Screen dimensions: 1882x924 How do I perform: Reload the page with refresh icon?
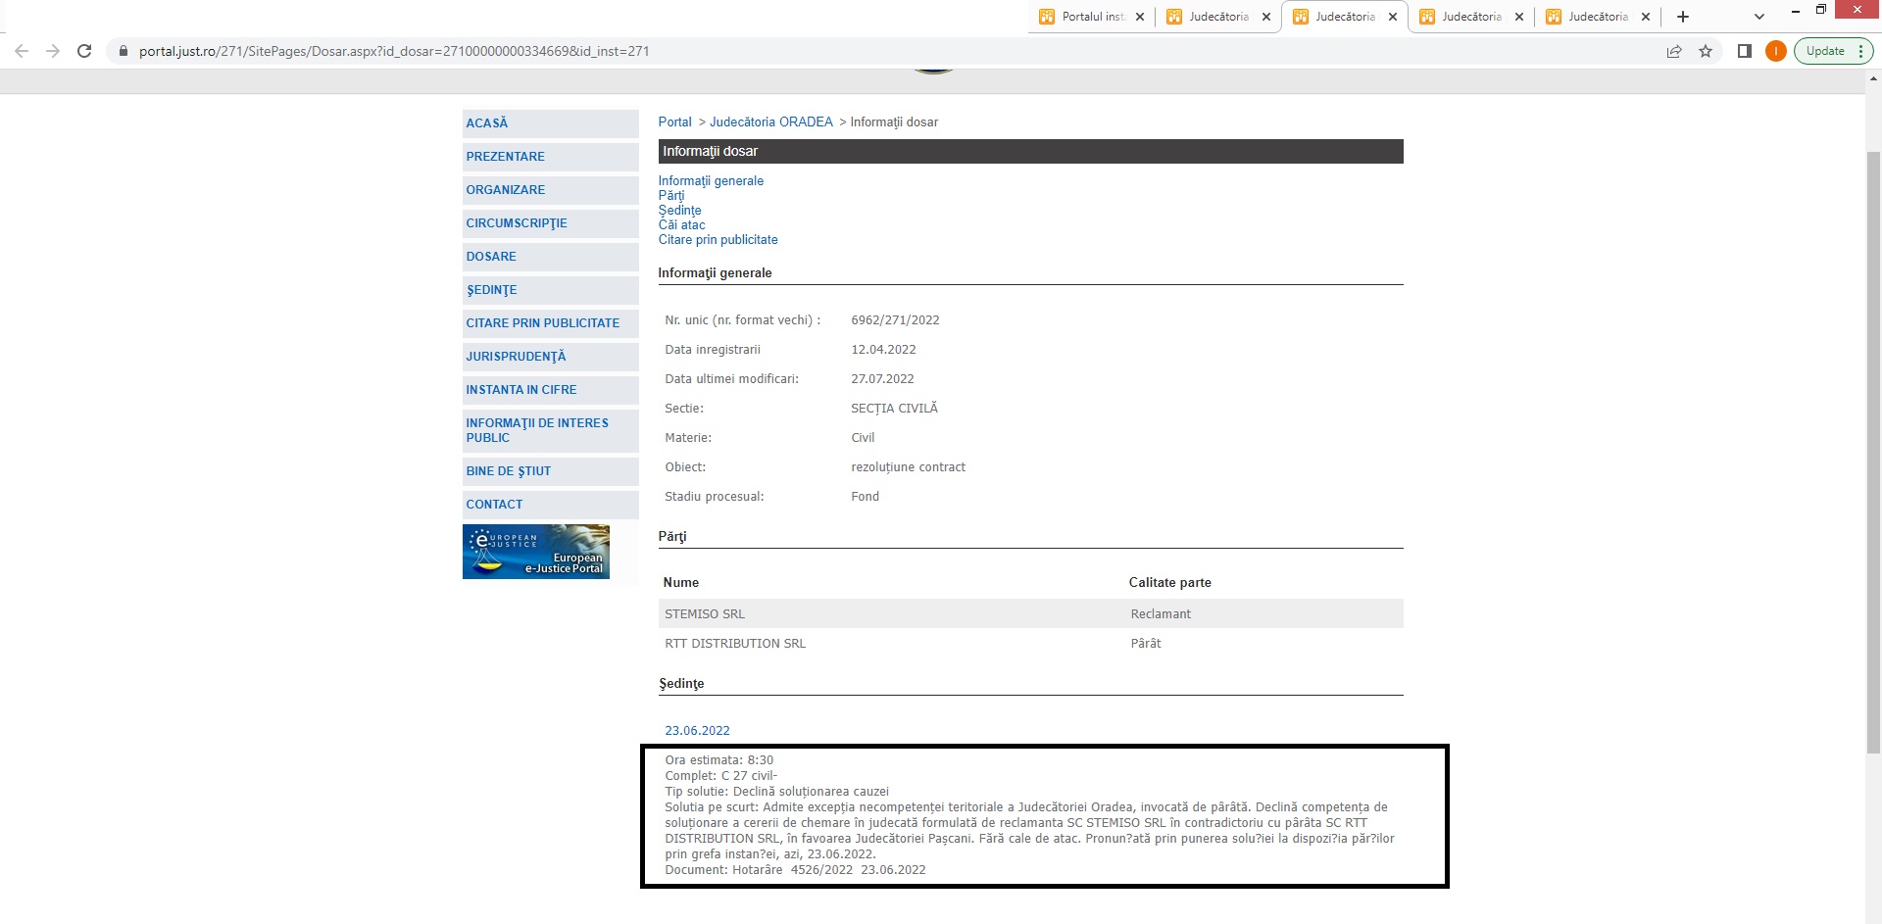click(84, 51)
